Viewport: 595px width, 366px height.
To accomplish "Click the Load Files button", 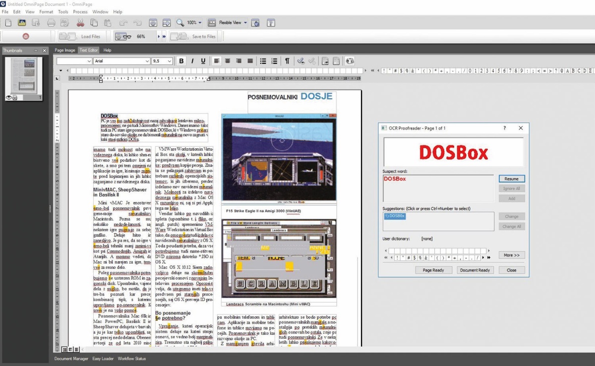I will [82, 36].
